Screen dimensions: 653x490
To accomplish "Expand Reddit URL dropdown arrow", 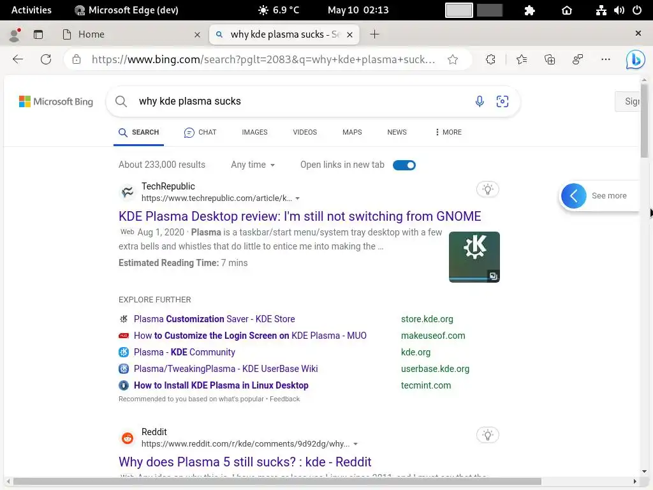I will (356, 444).
